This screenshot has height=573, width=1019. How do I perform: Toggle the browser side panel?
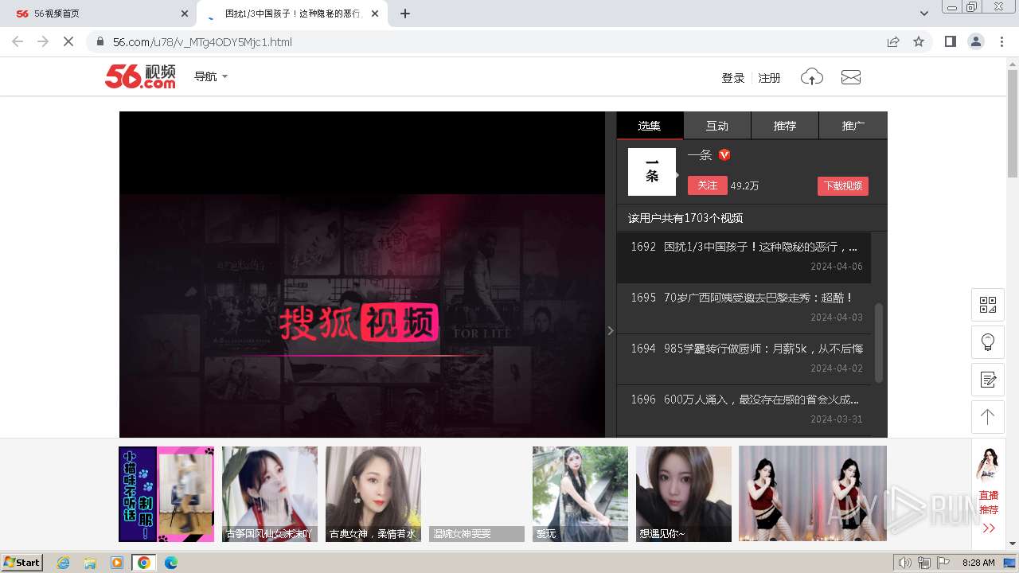(951, 41)
